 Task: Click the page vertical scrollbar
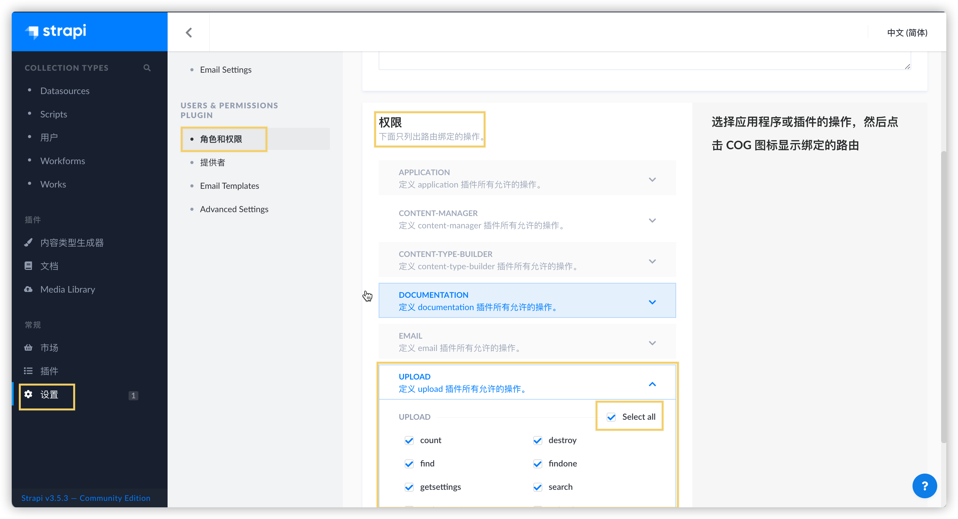pyautogui.click(x=943, y=297)
